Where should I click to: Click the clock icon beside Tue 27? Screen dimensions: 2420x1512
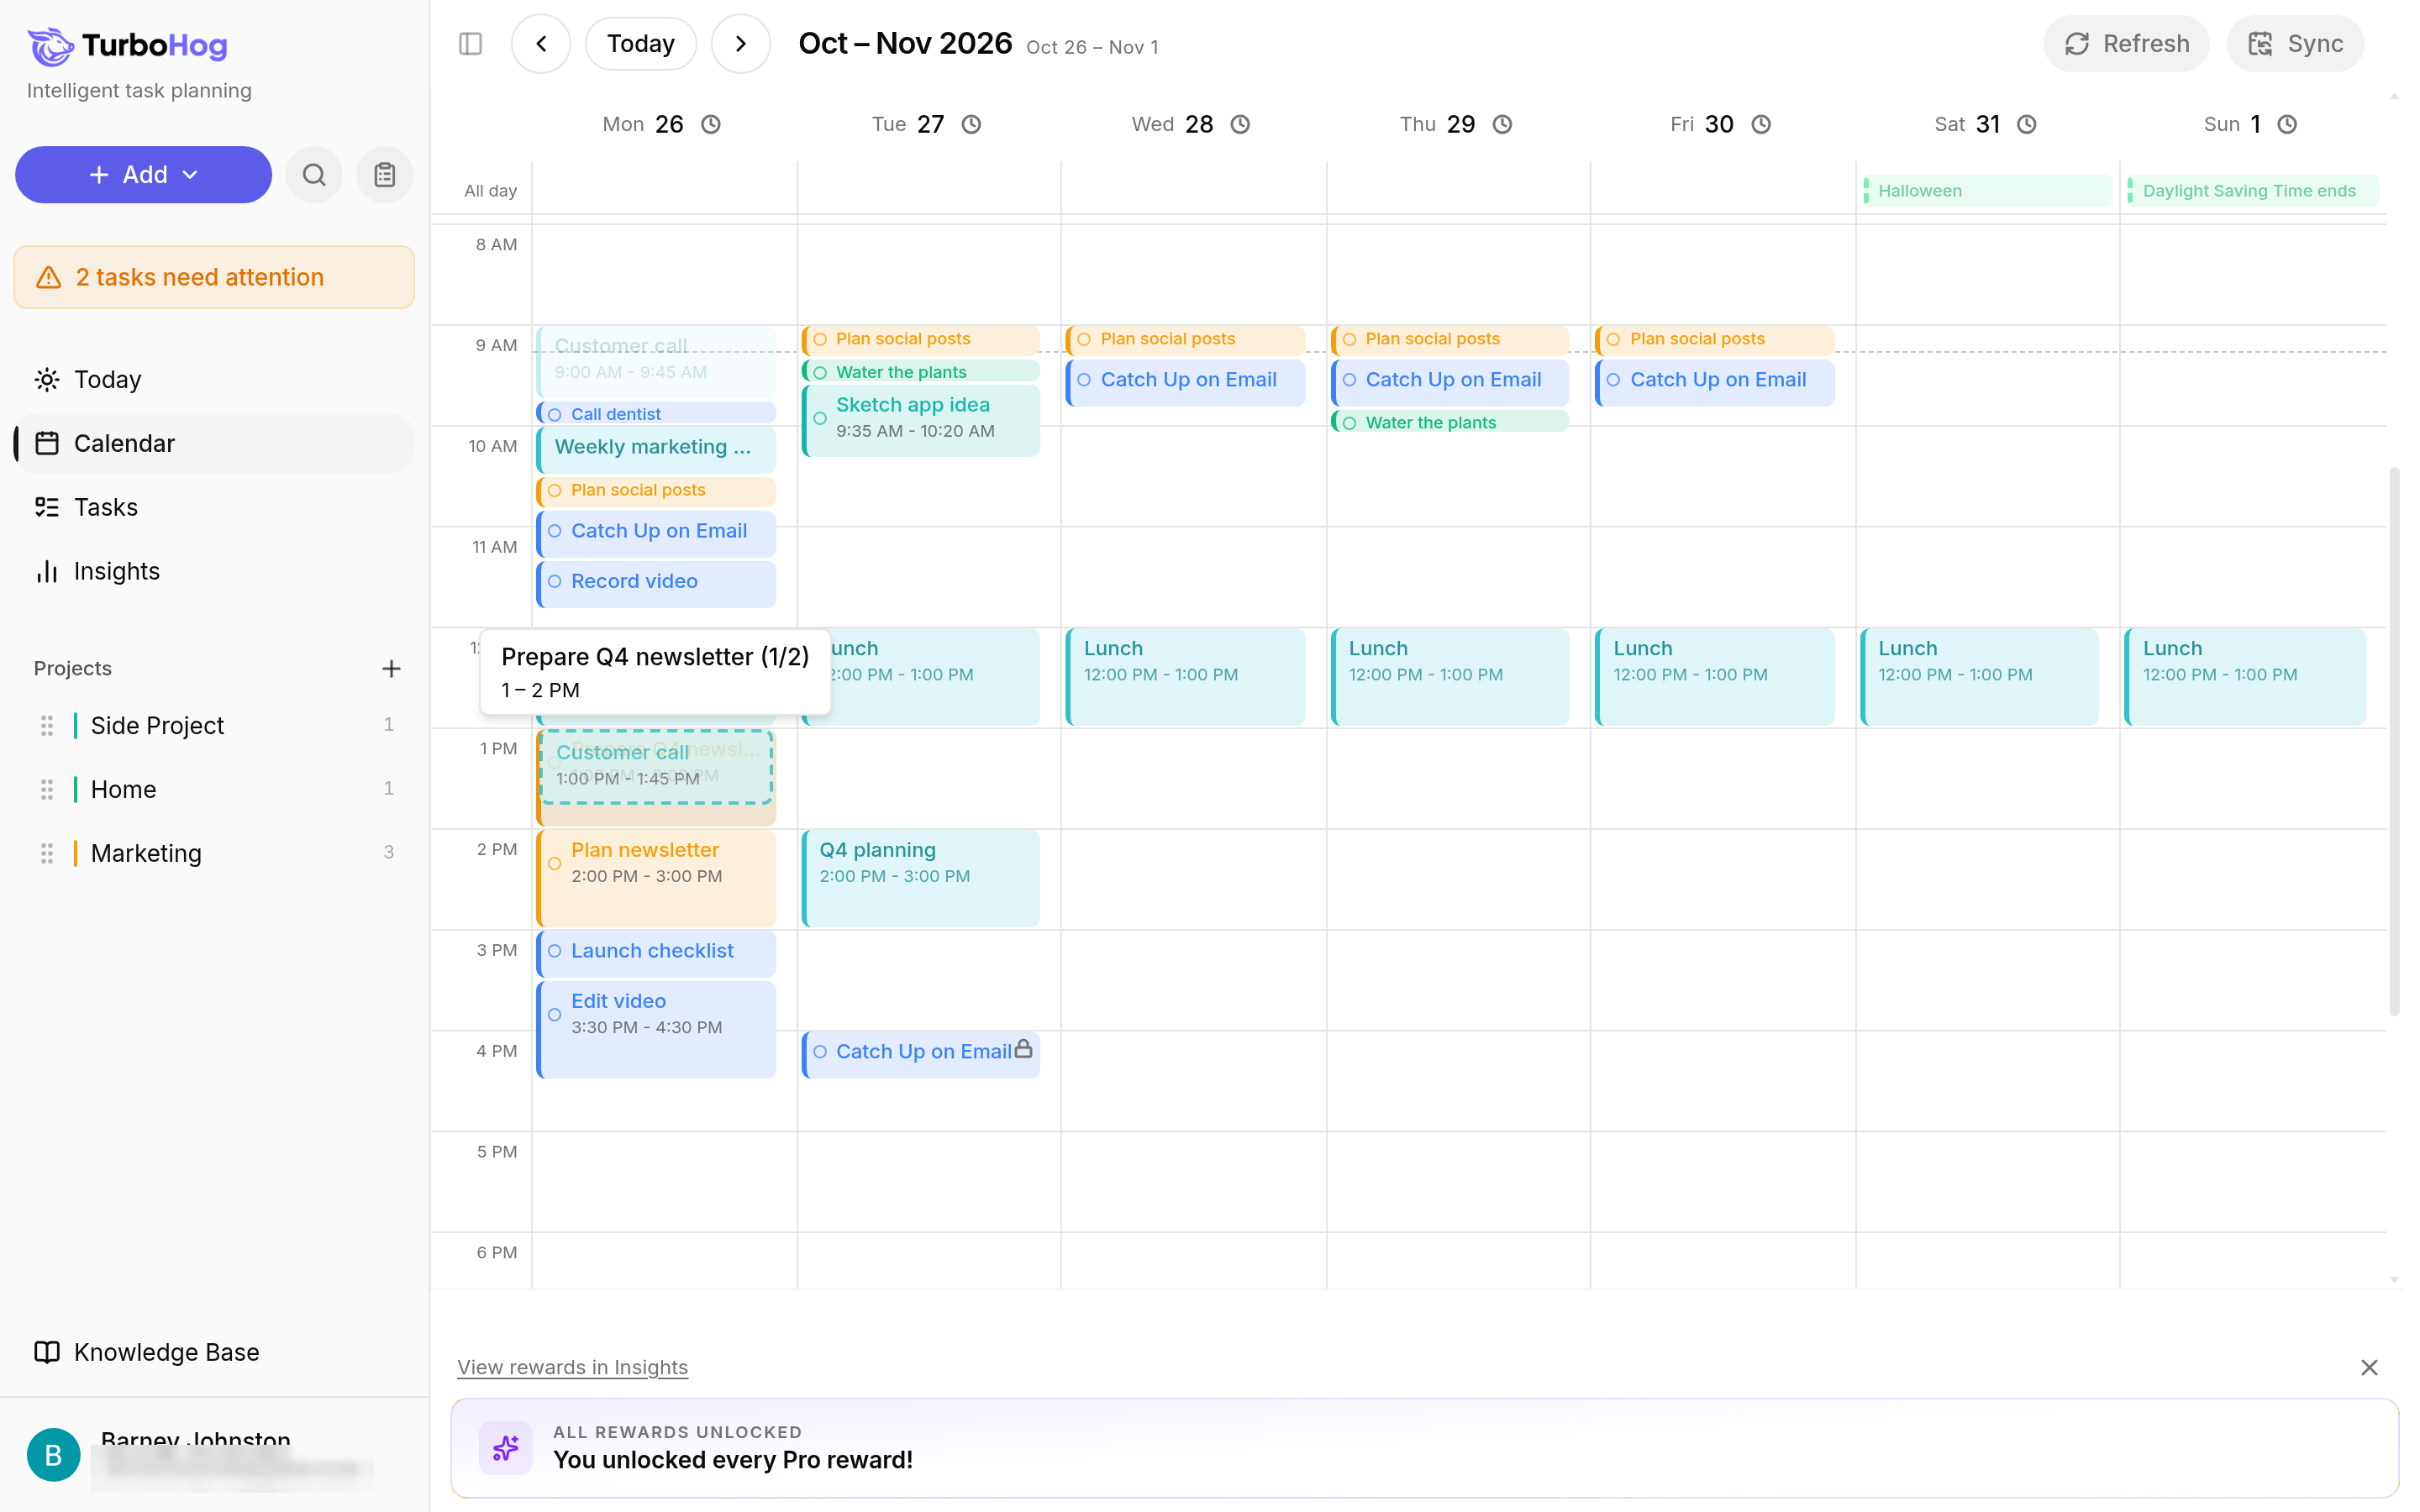click(x=971, y=124)
